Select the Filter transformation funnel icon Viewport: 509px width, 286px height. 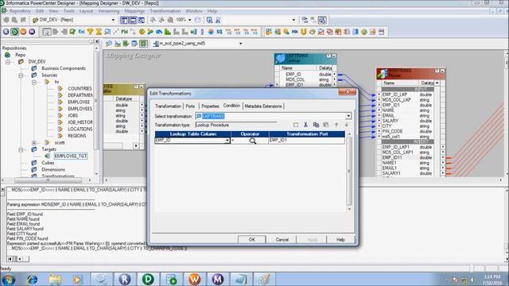pyautogui.click(x=90, y=32)
